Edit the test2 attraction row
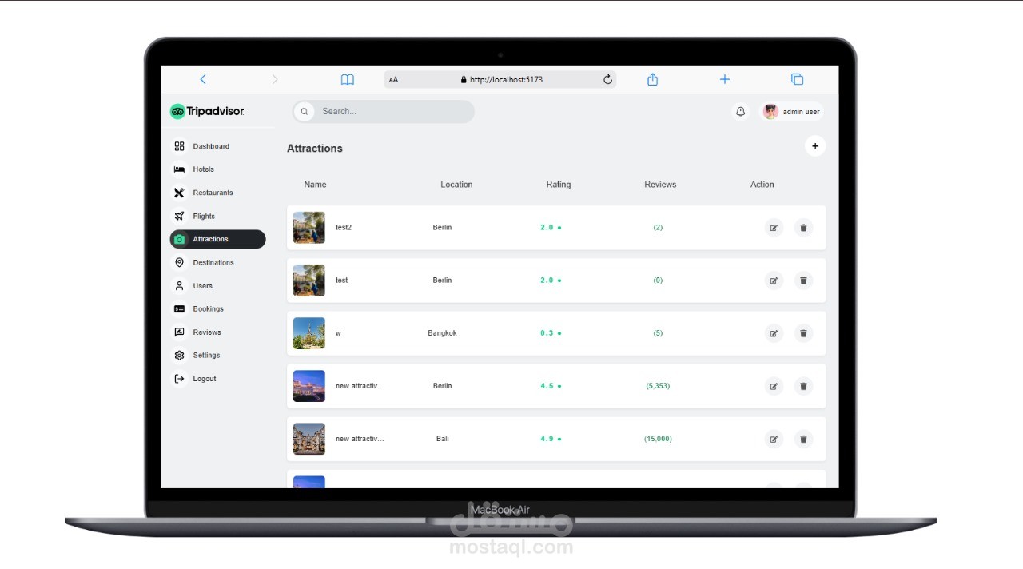 (x=774, y=228)
